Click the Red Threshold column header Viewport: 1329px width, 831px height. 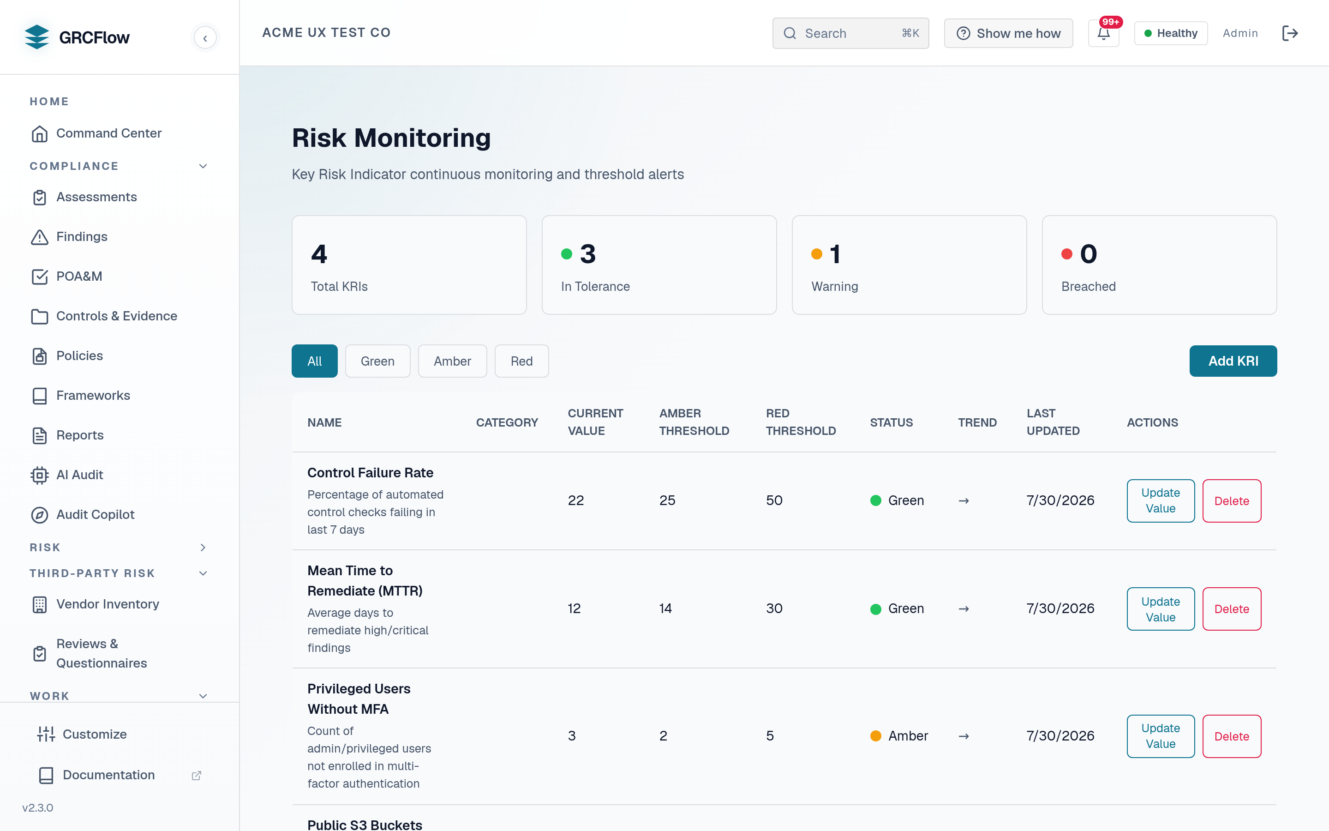801,422
